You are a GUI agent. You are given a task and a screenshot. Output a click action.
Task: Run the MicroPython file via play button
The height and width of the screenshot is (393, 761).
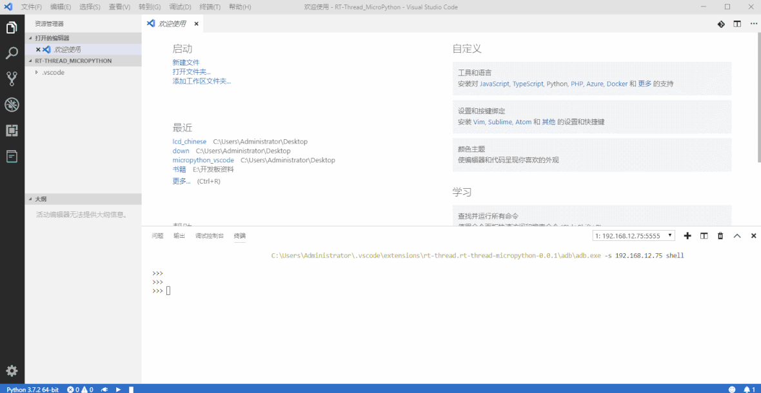[118, 389]
